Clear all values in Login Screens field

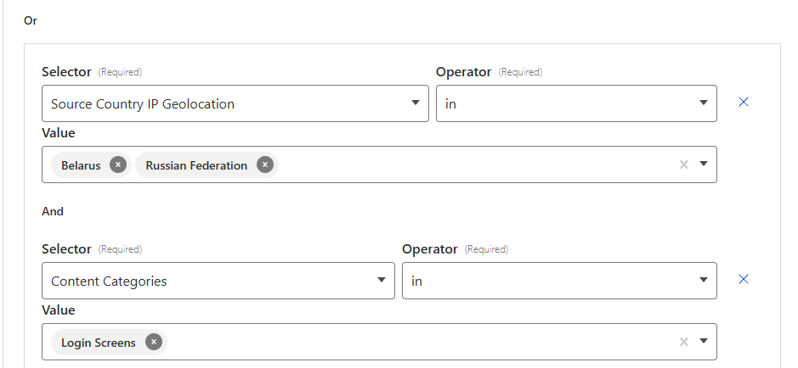pyautogui.click(x=683, y=342)
